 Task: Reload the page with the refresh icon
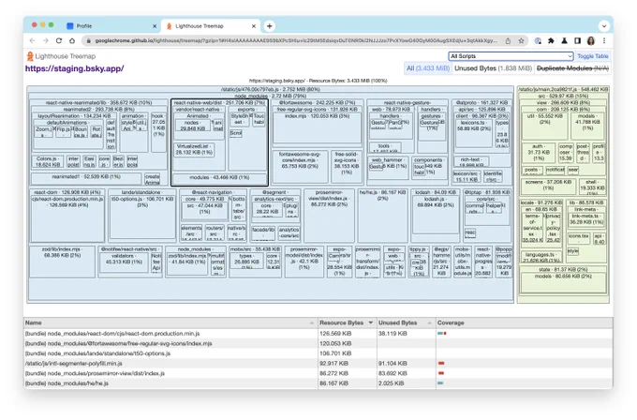click(59, 40)
